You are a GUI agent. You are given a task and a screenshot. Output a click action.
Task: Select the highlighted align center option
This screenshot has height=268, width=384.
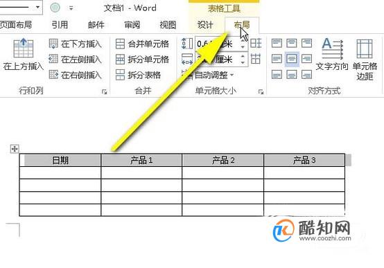click(x=292, y=59)
